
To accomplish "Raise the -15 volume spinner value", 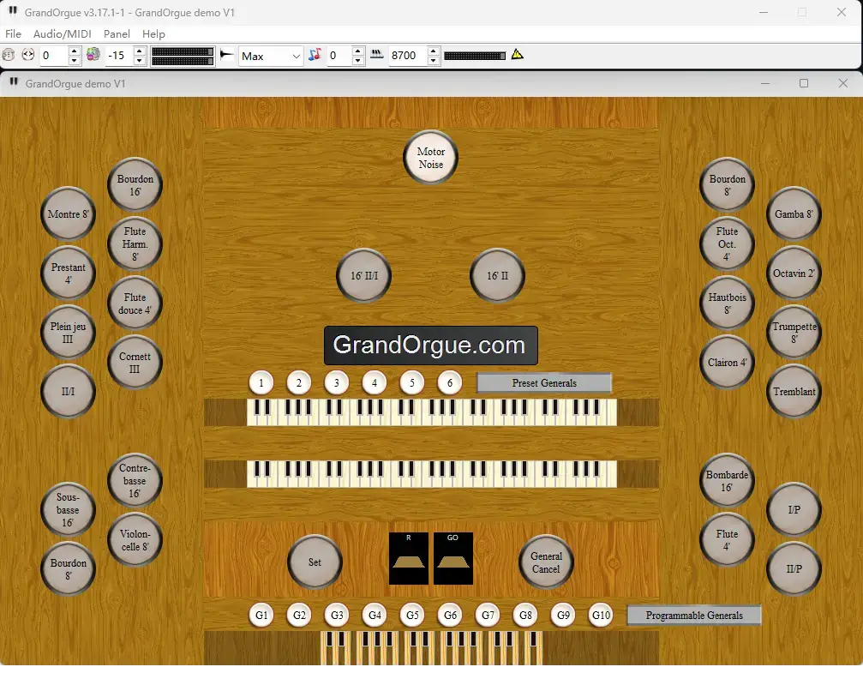I will click(140, 51).
